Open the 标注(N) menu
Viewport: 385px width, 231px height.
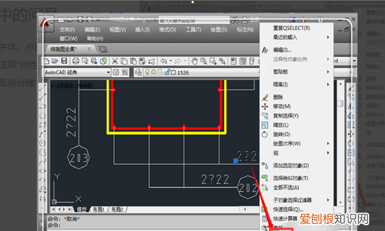tap(245, 30)
